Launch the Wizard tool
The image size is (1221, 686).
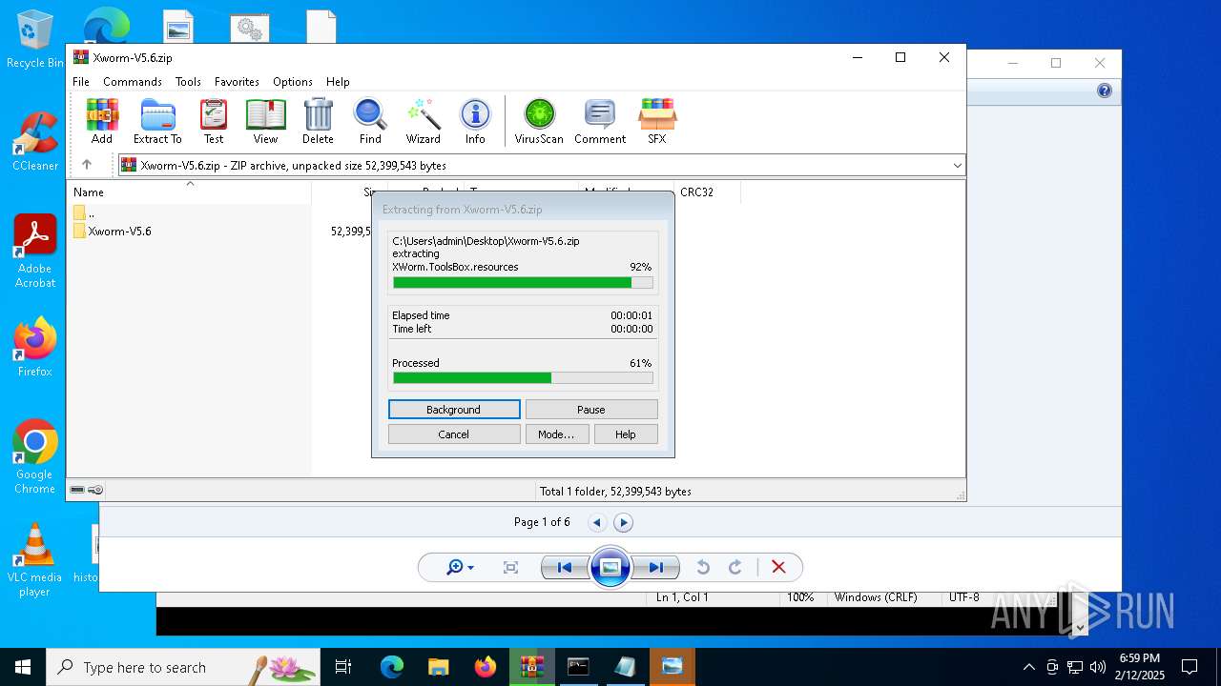pyautogui.click(x=423, y=121)
